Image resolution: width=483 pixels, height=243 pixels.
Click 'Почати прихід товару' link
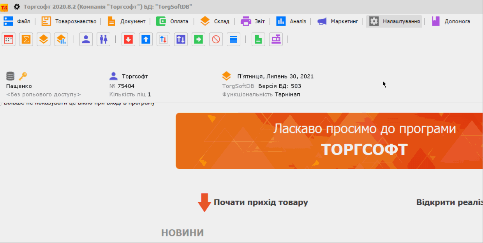coord(261,203)
